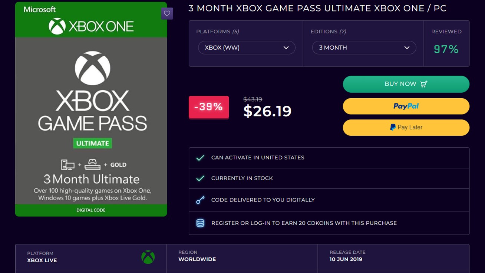Click the key icon for digital code delivery
485x273 pixels.
[200, 200]
